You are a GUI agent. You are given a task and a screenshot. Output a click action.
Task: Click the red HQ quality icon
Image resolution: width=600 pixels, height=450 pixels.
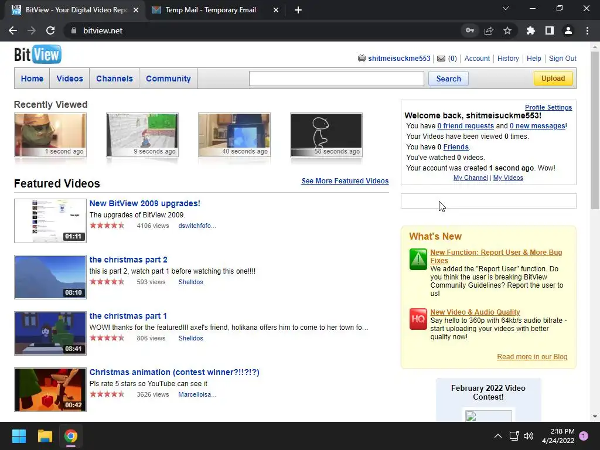tap(418, 319)
